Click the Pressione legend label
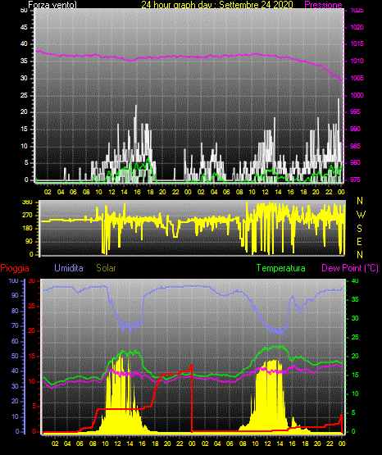This screenshot has width=382, height=455. [x=323, y=5]
